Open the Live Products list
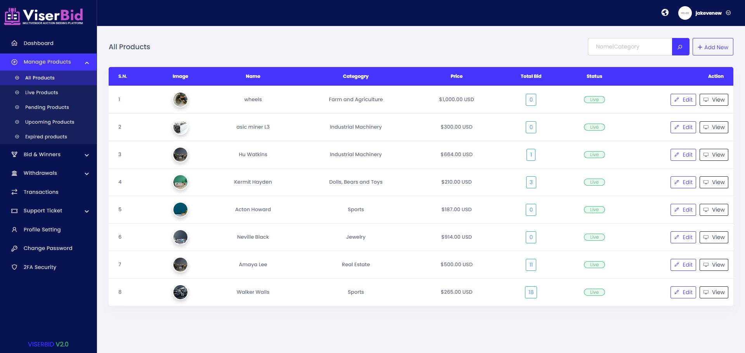 tap(48, 93)
